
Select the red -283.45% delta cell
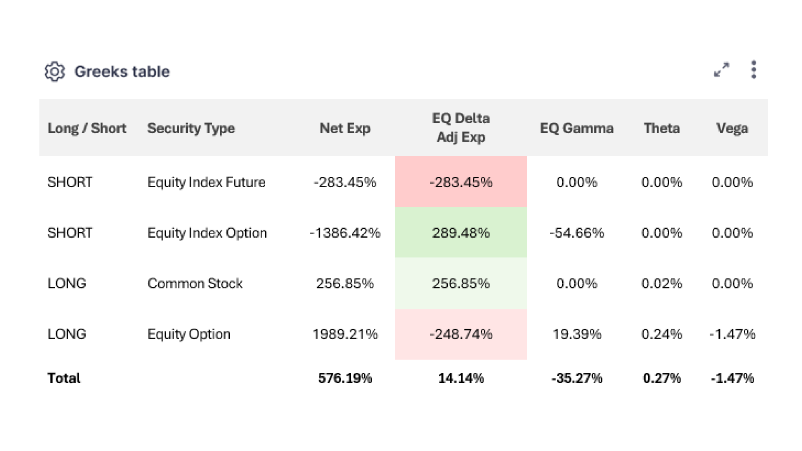click(461, 182)
